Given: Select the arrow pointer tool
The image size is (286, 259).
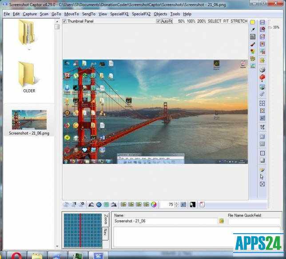Looking at the screenshot, I should click(262, 177).
